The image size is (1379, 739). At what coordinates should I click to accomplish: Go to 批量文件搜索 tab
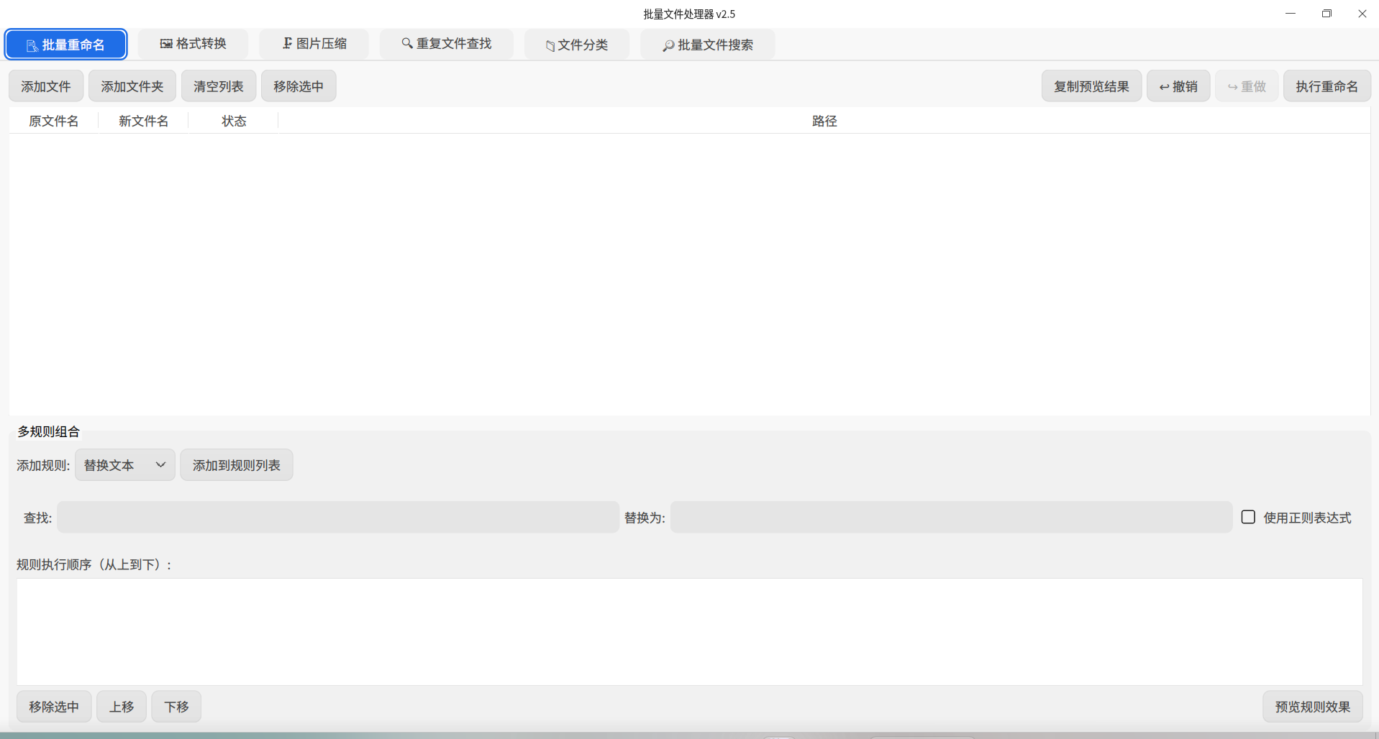708,45
